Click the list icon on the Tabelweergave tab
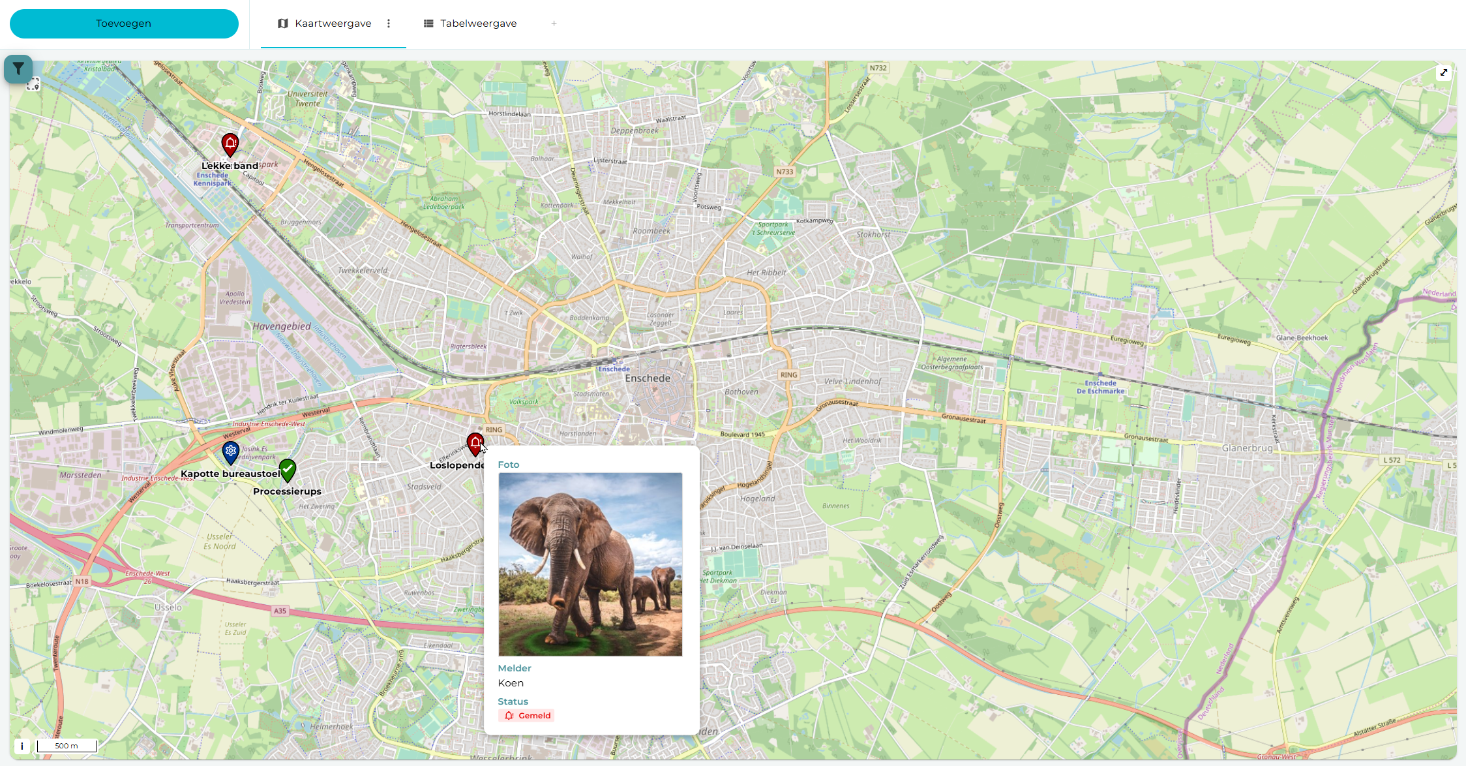The image size is (1466, 766). pyautogui.click(x=428, y=23)
